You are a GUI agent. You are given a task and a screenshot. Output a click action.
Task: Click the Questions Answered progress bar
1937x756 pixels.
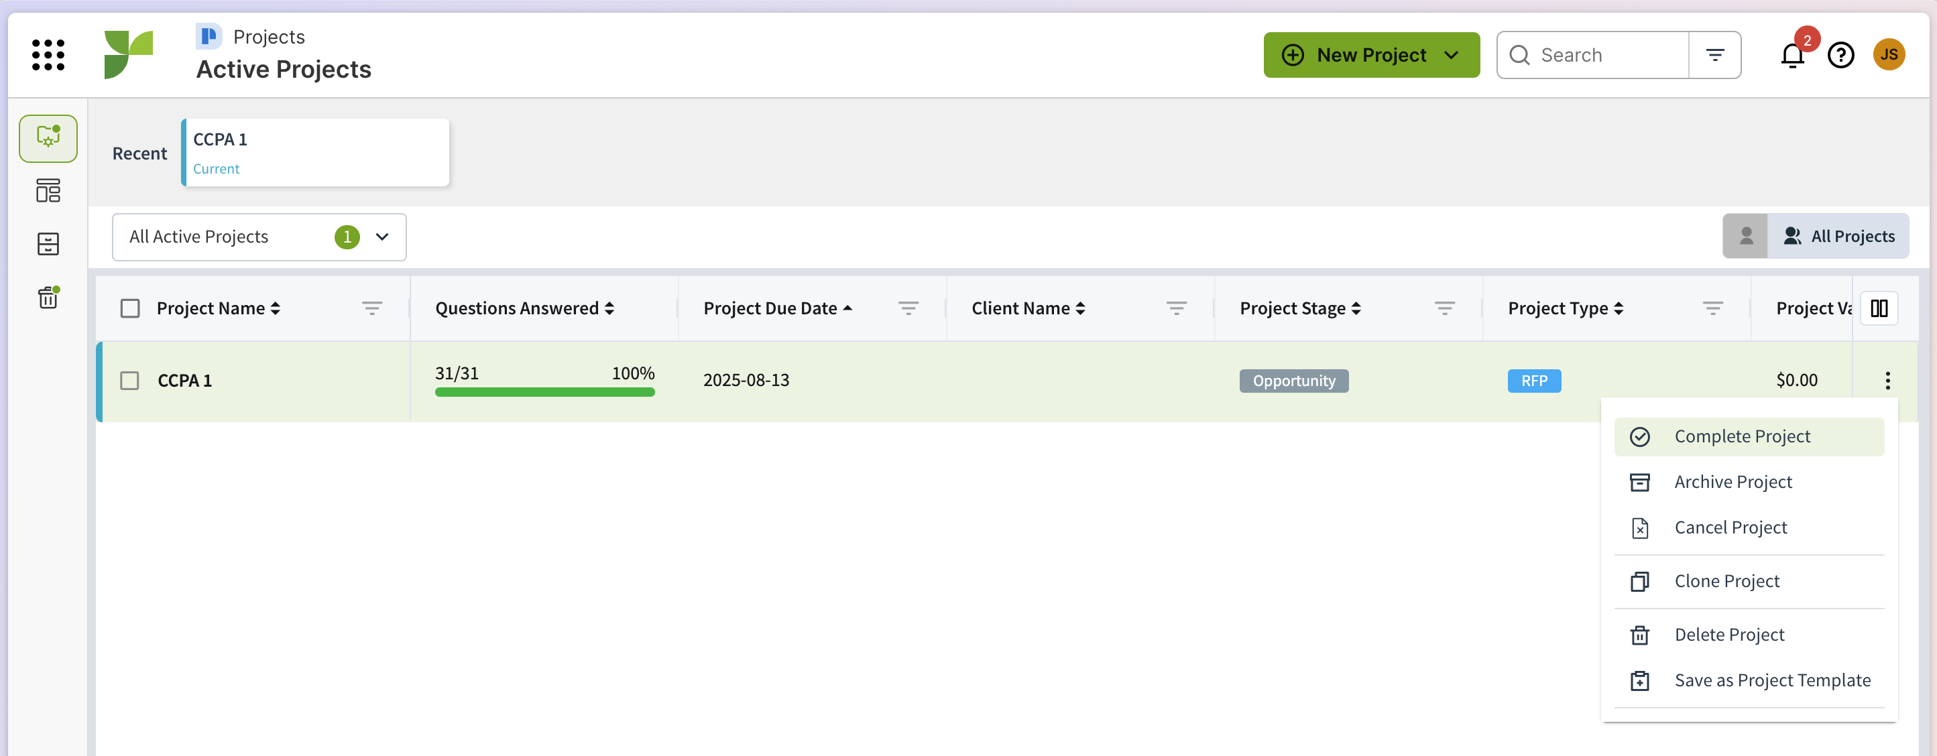click(x=544, y=391)
